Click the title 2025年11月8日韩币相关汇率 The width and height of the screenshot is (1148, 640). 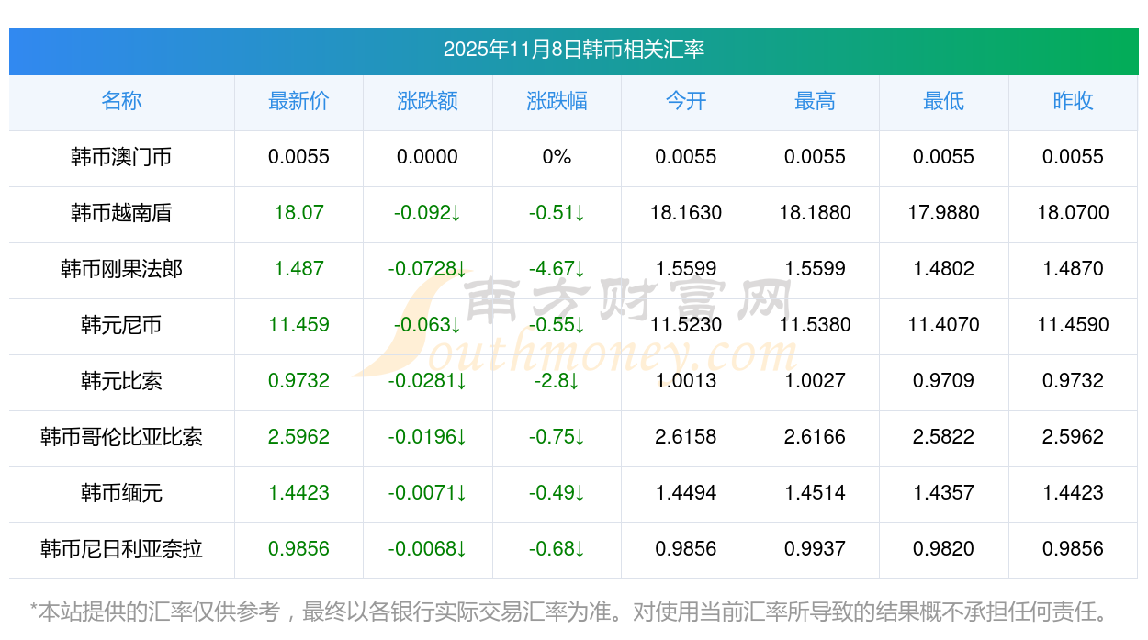click(573, 50)
